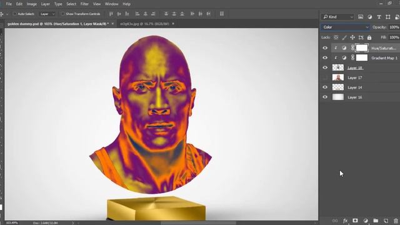Open the fx layer style menu
The image size is (400, 225).
tap(345, 221)
